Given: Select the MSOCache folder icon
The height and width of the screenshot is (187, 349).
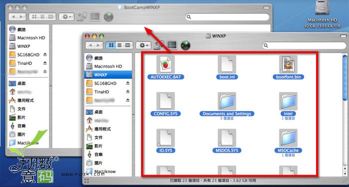Looking at the screenshot, I should (288, 138).
